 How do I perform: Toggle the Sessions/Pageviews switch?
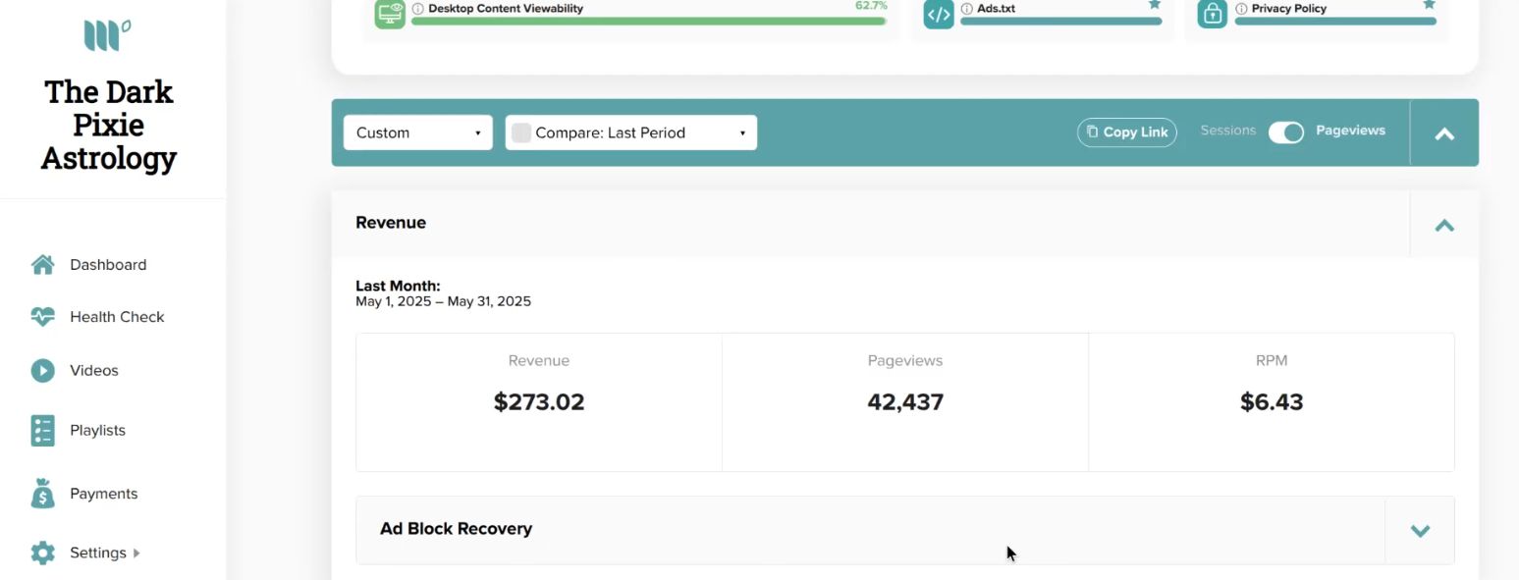pos(1285,132)
